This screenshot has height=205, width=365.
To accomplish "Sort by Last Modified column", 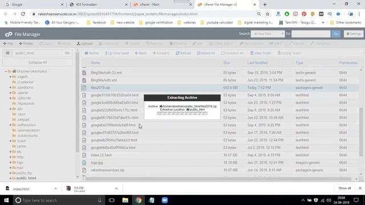I will (257, 63).
